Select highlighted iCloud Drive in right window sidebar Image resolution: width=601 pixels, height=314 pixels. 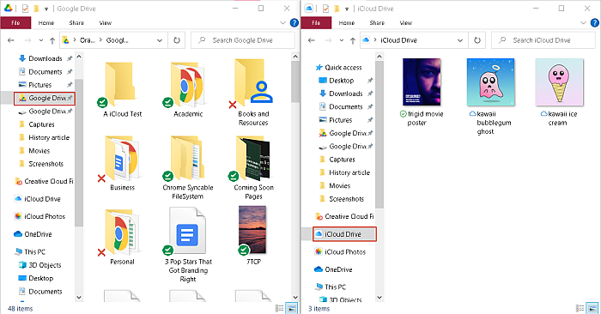tap(344, 234)
